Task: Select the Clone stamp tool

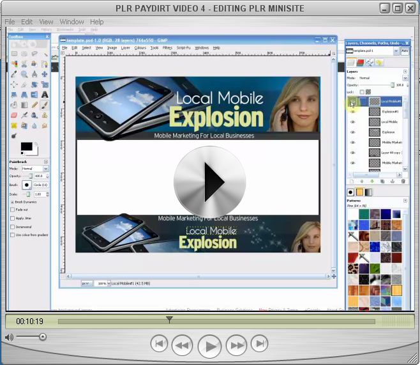Action: [45, 115]
